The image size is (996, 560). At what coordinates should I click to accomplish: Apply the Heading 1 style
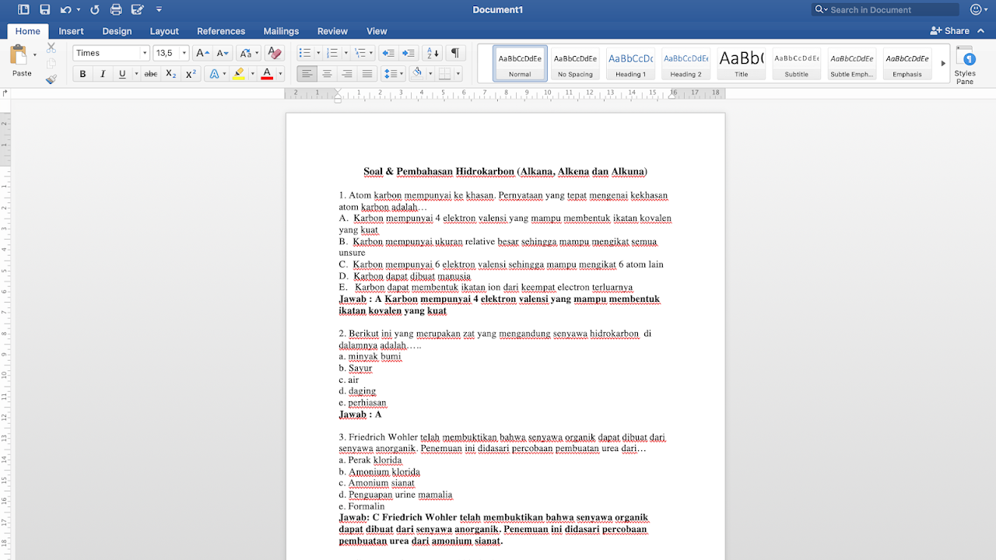pyautogui.click(x=630, y=63)
